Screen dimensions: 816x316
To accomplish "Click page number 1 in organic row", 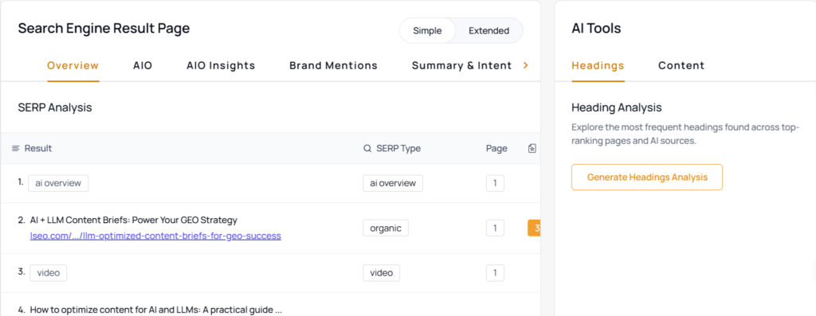I will coord(495,228).
